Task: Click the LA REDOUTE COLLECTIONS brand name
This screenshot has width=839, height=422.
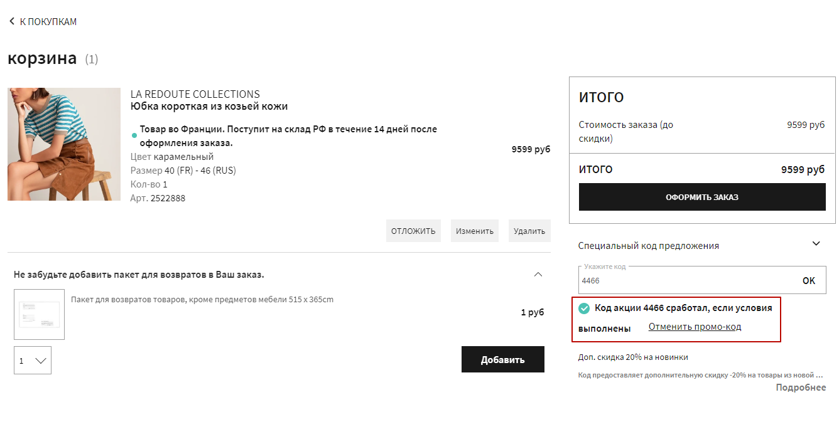Action: [x=195, y=94]
